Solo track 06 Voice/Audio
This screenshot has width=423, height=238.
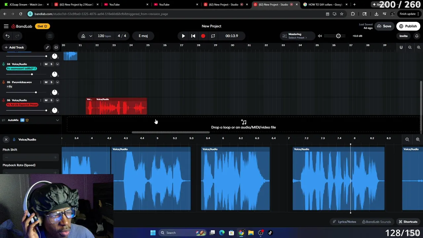click(51, 100)
